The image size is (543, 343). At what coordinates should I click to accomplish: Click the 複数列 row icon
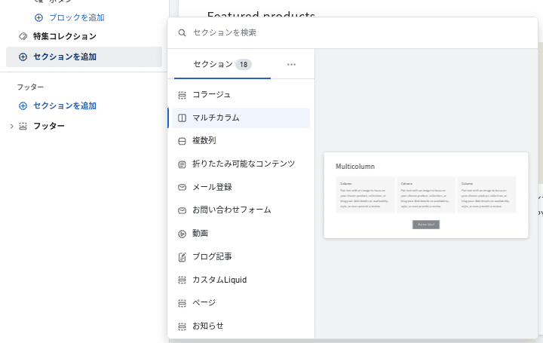pyautogui.click(x=182, y=141)
